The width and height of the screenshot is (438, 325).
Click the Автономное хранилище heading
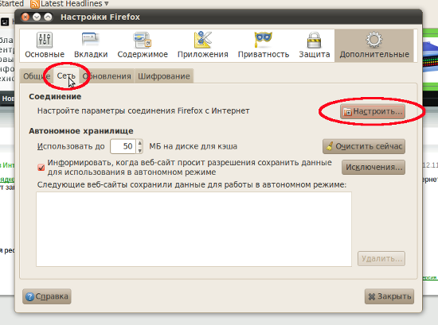point(81,131)
